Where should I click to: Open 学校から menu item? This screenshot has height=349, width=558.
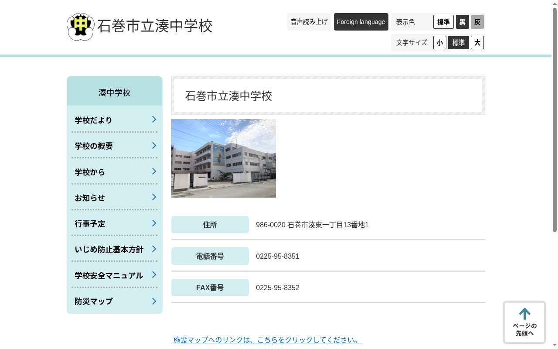click(115, 172)
